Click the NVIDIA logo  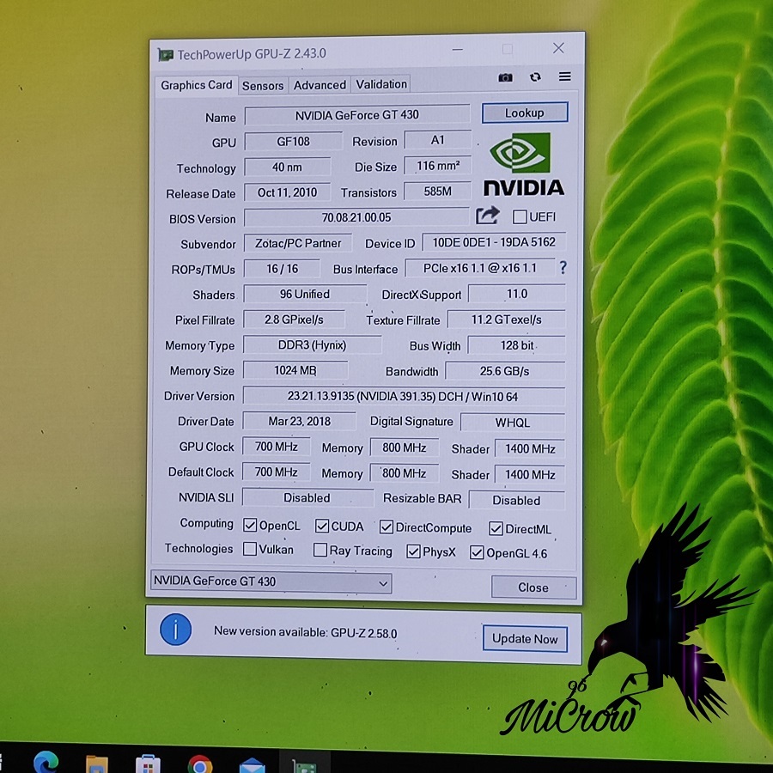[523, 165]
